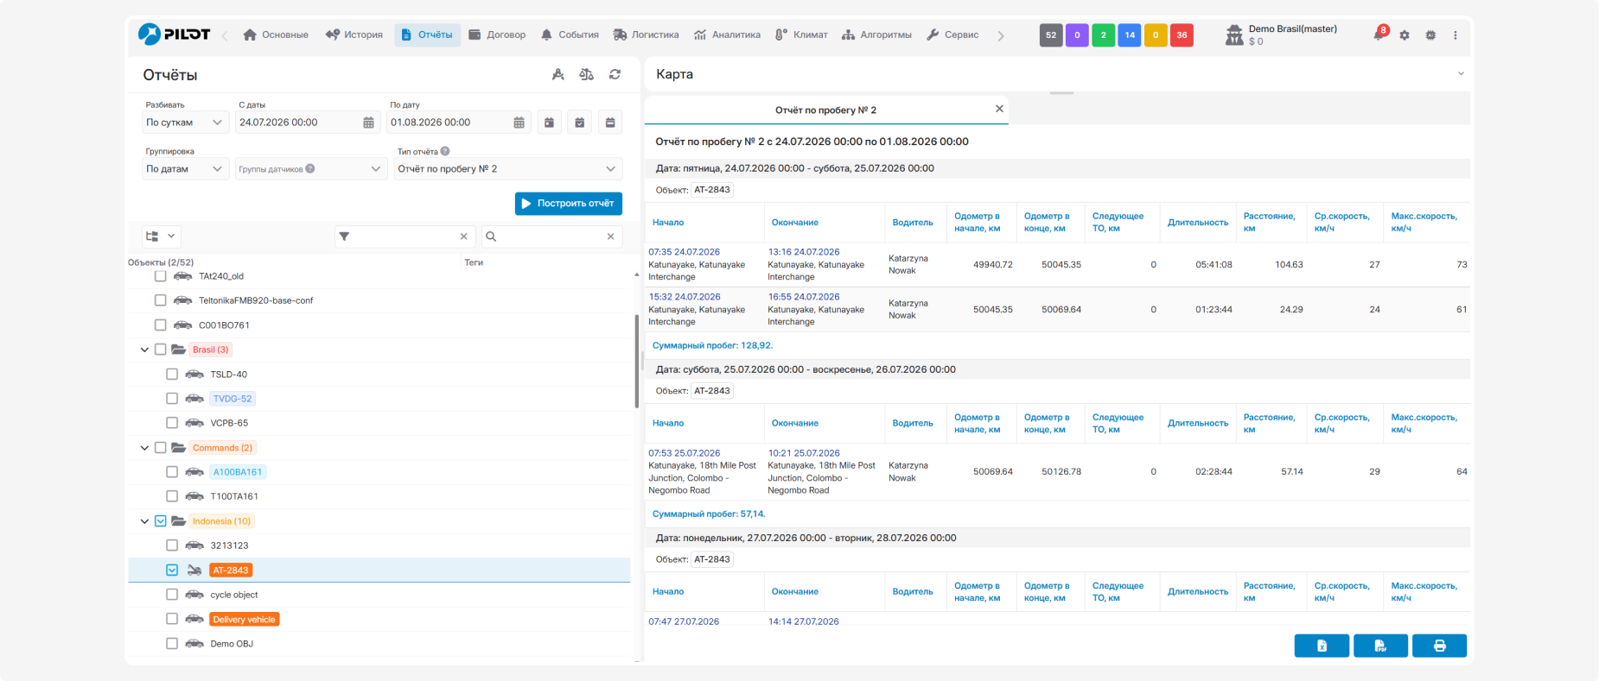Open the three-dot more menu

[1456, 35]
